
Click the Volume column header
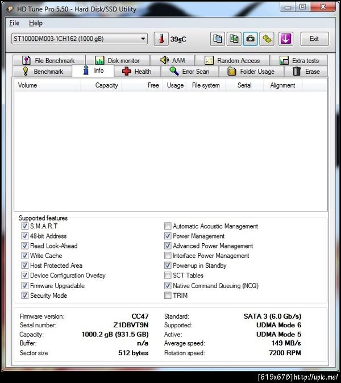tap(47, 85)
